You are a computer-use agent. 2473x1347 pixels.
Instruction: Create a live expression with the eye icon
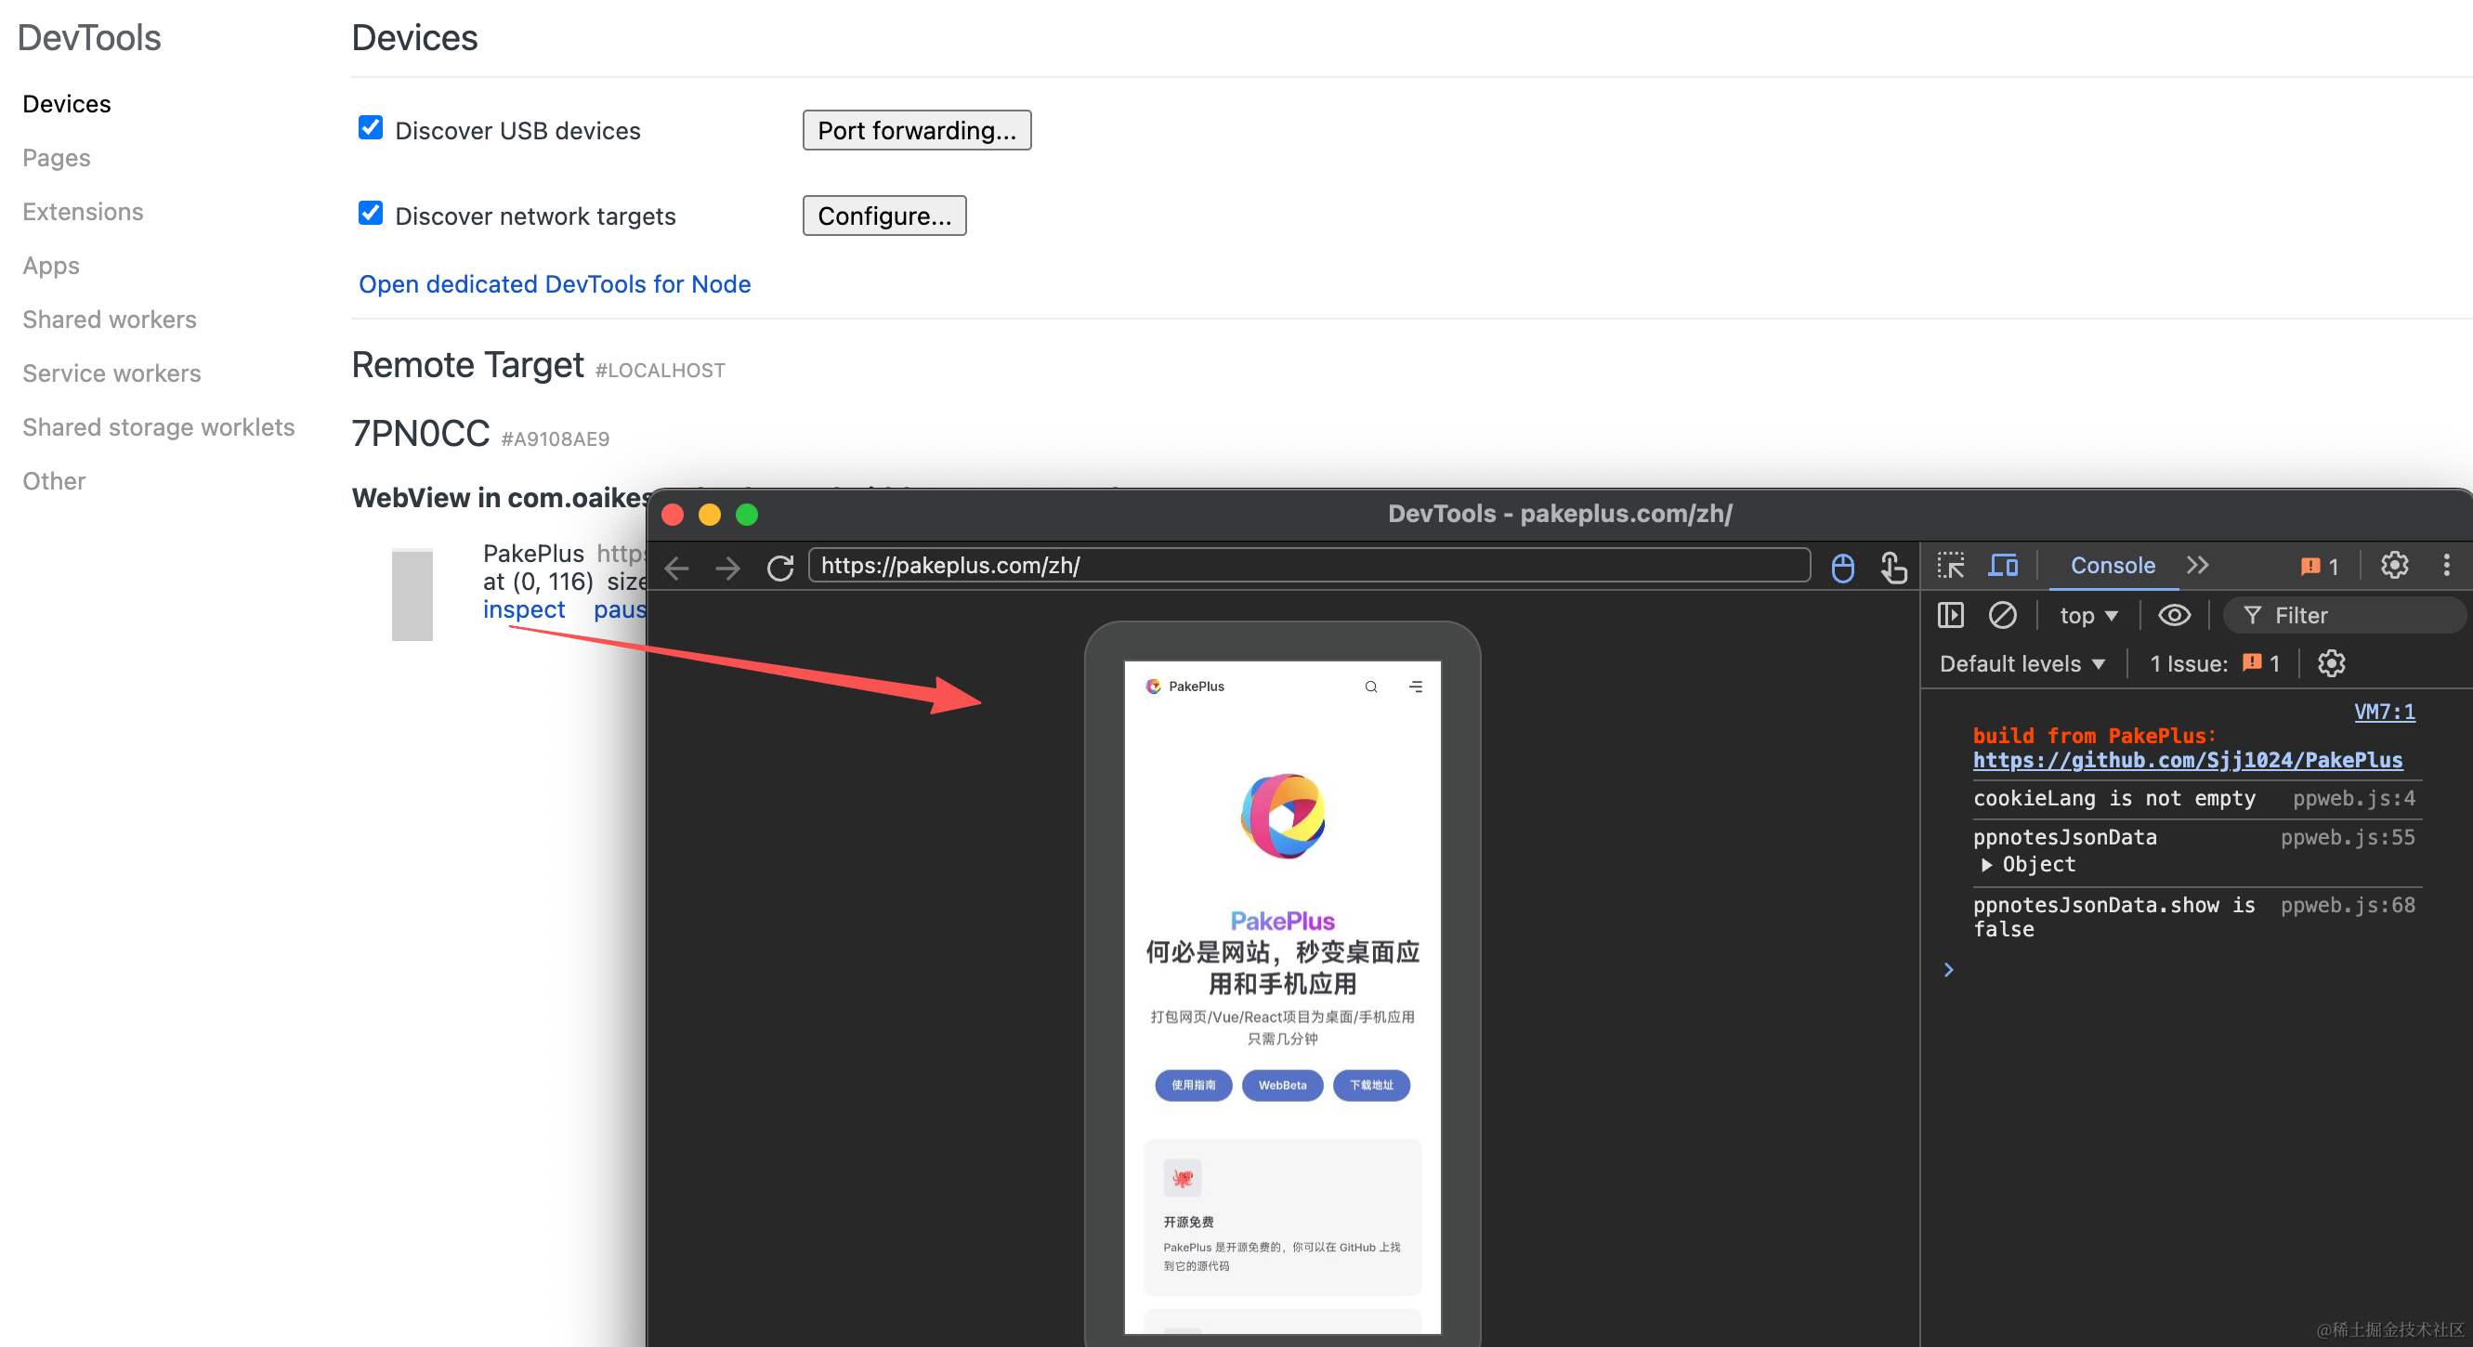(x=2174, y=615)
